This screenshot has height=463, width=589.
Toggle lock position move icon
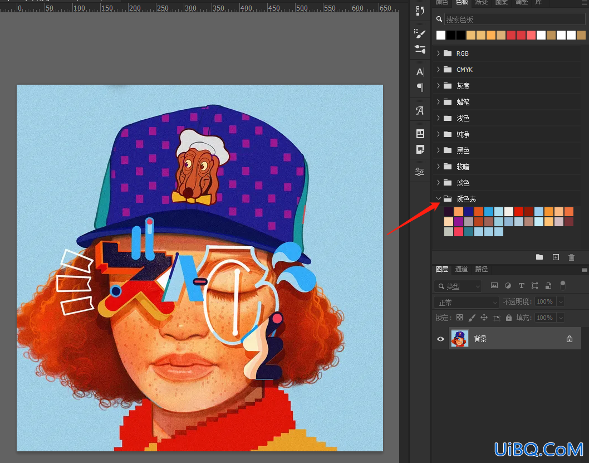[484, 318]
